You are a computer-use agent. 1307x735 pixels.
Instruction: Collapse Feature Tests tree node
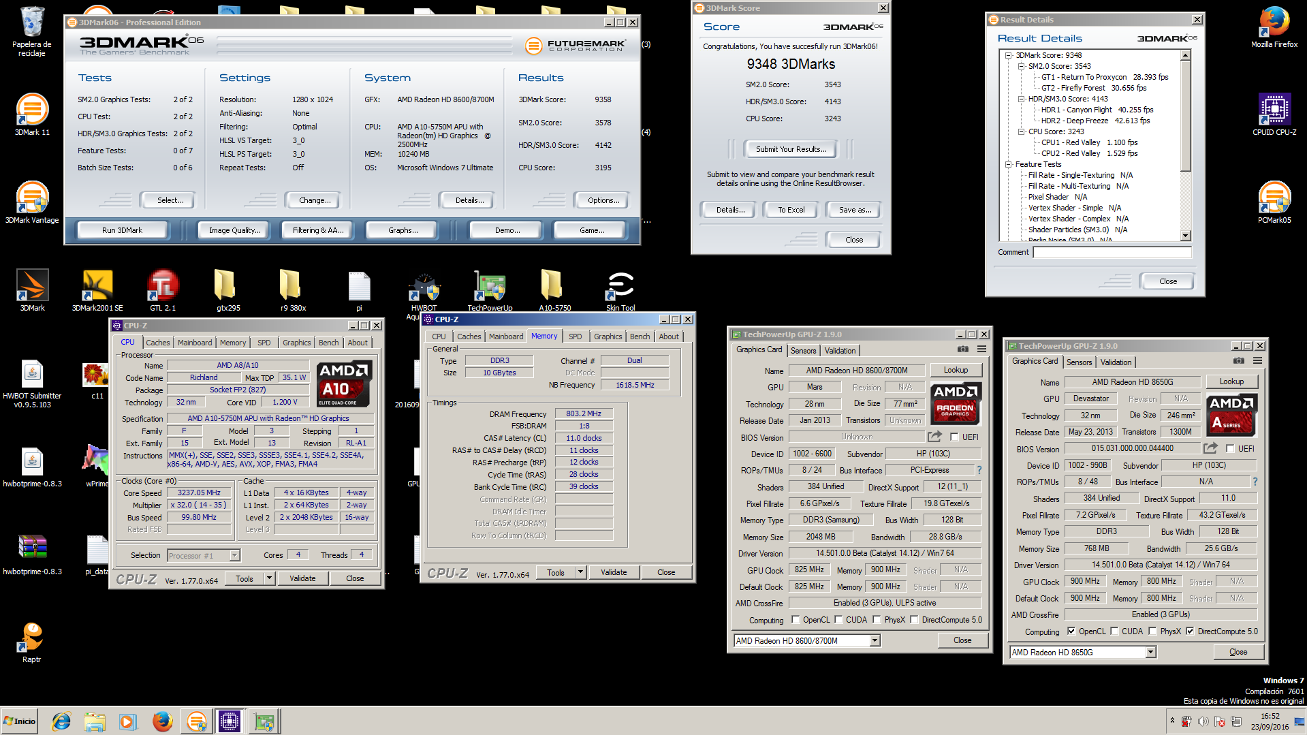point(1009,164)
